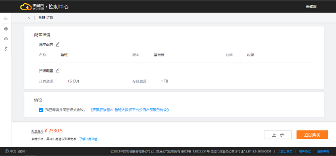Click the 配置费用 label
The image size is (336, 156).
click(x=37, y=132)
